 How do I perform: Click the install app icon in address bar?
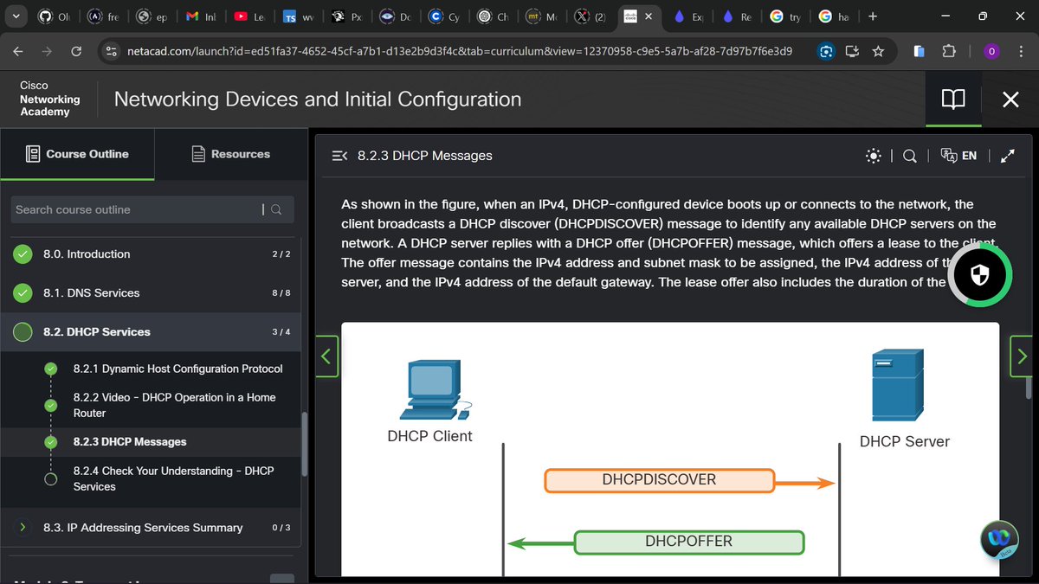point(853,52)
